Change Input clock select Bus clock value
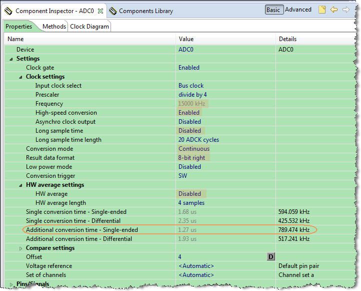Image resolution: width=361 pixels, height=291 pixels. click(191, 86)
